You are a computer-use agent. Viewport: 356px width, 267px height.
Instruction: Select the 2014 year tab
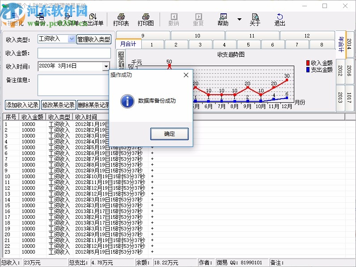click(x=349, y=44)
